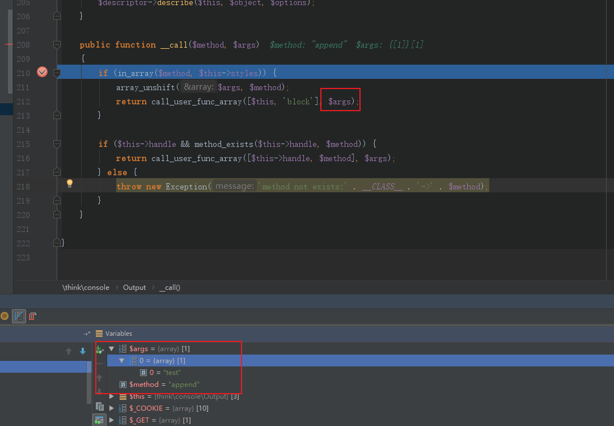Image resolution: width=614 pixels, height=426 pixels.
Task: Click move watch up arrow icon
Action: [x=99, y=378]
